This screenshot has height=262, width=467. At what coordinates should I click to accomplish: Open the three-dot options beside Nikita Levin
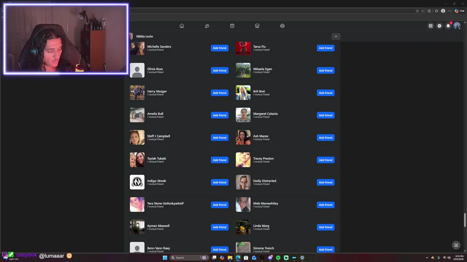[336, 36]
